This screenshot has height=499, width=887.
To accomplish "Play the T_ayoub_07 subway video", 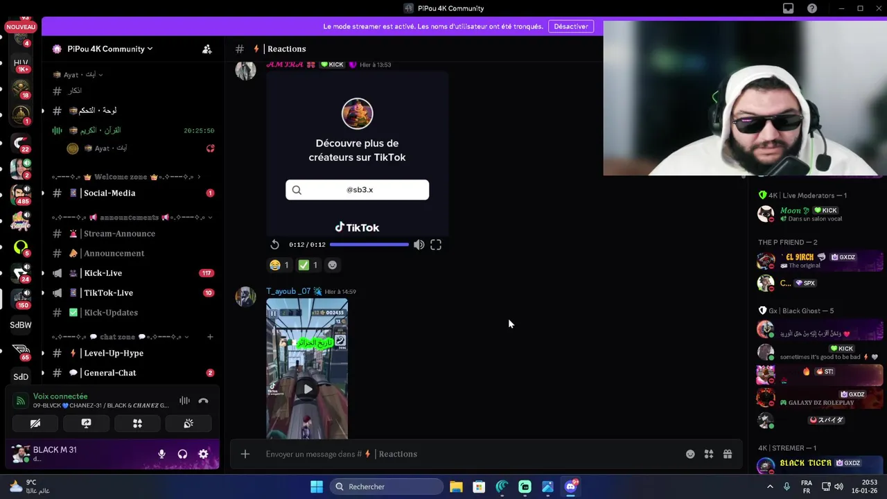I will point(308,389).
